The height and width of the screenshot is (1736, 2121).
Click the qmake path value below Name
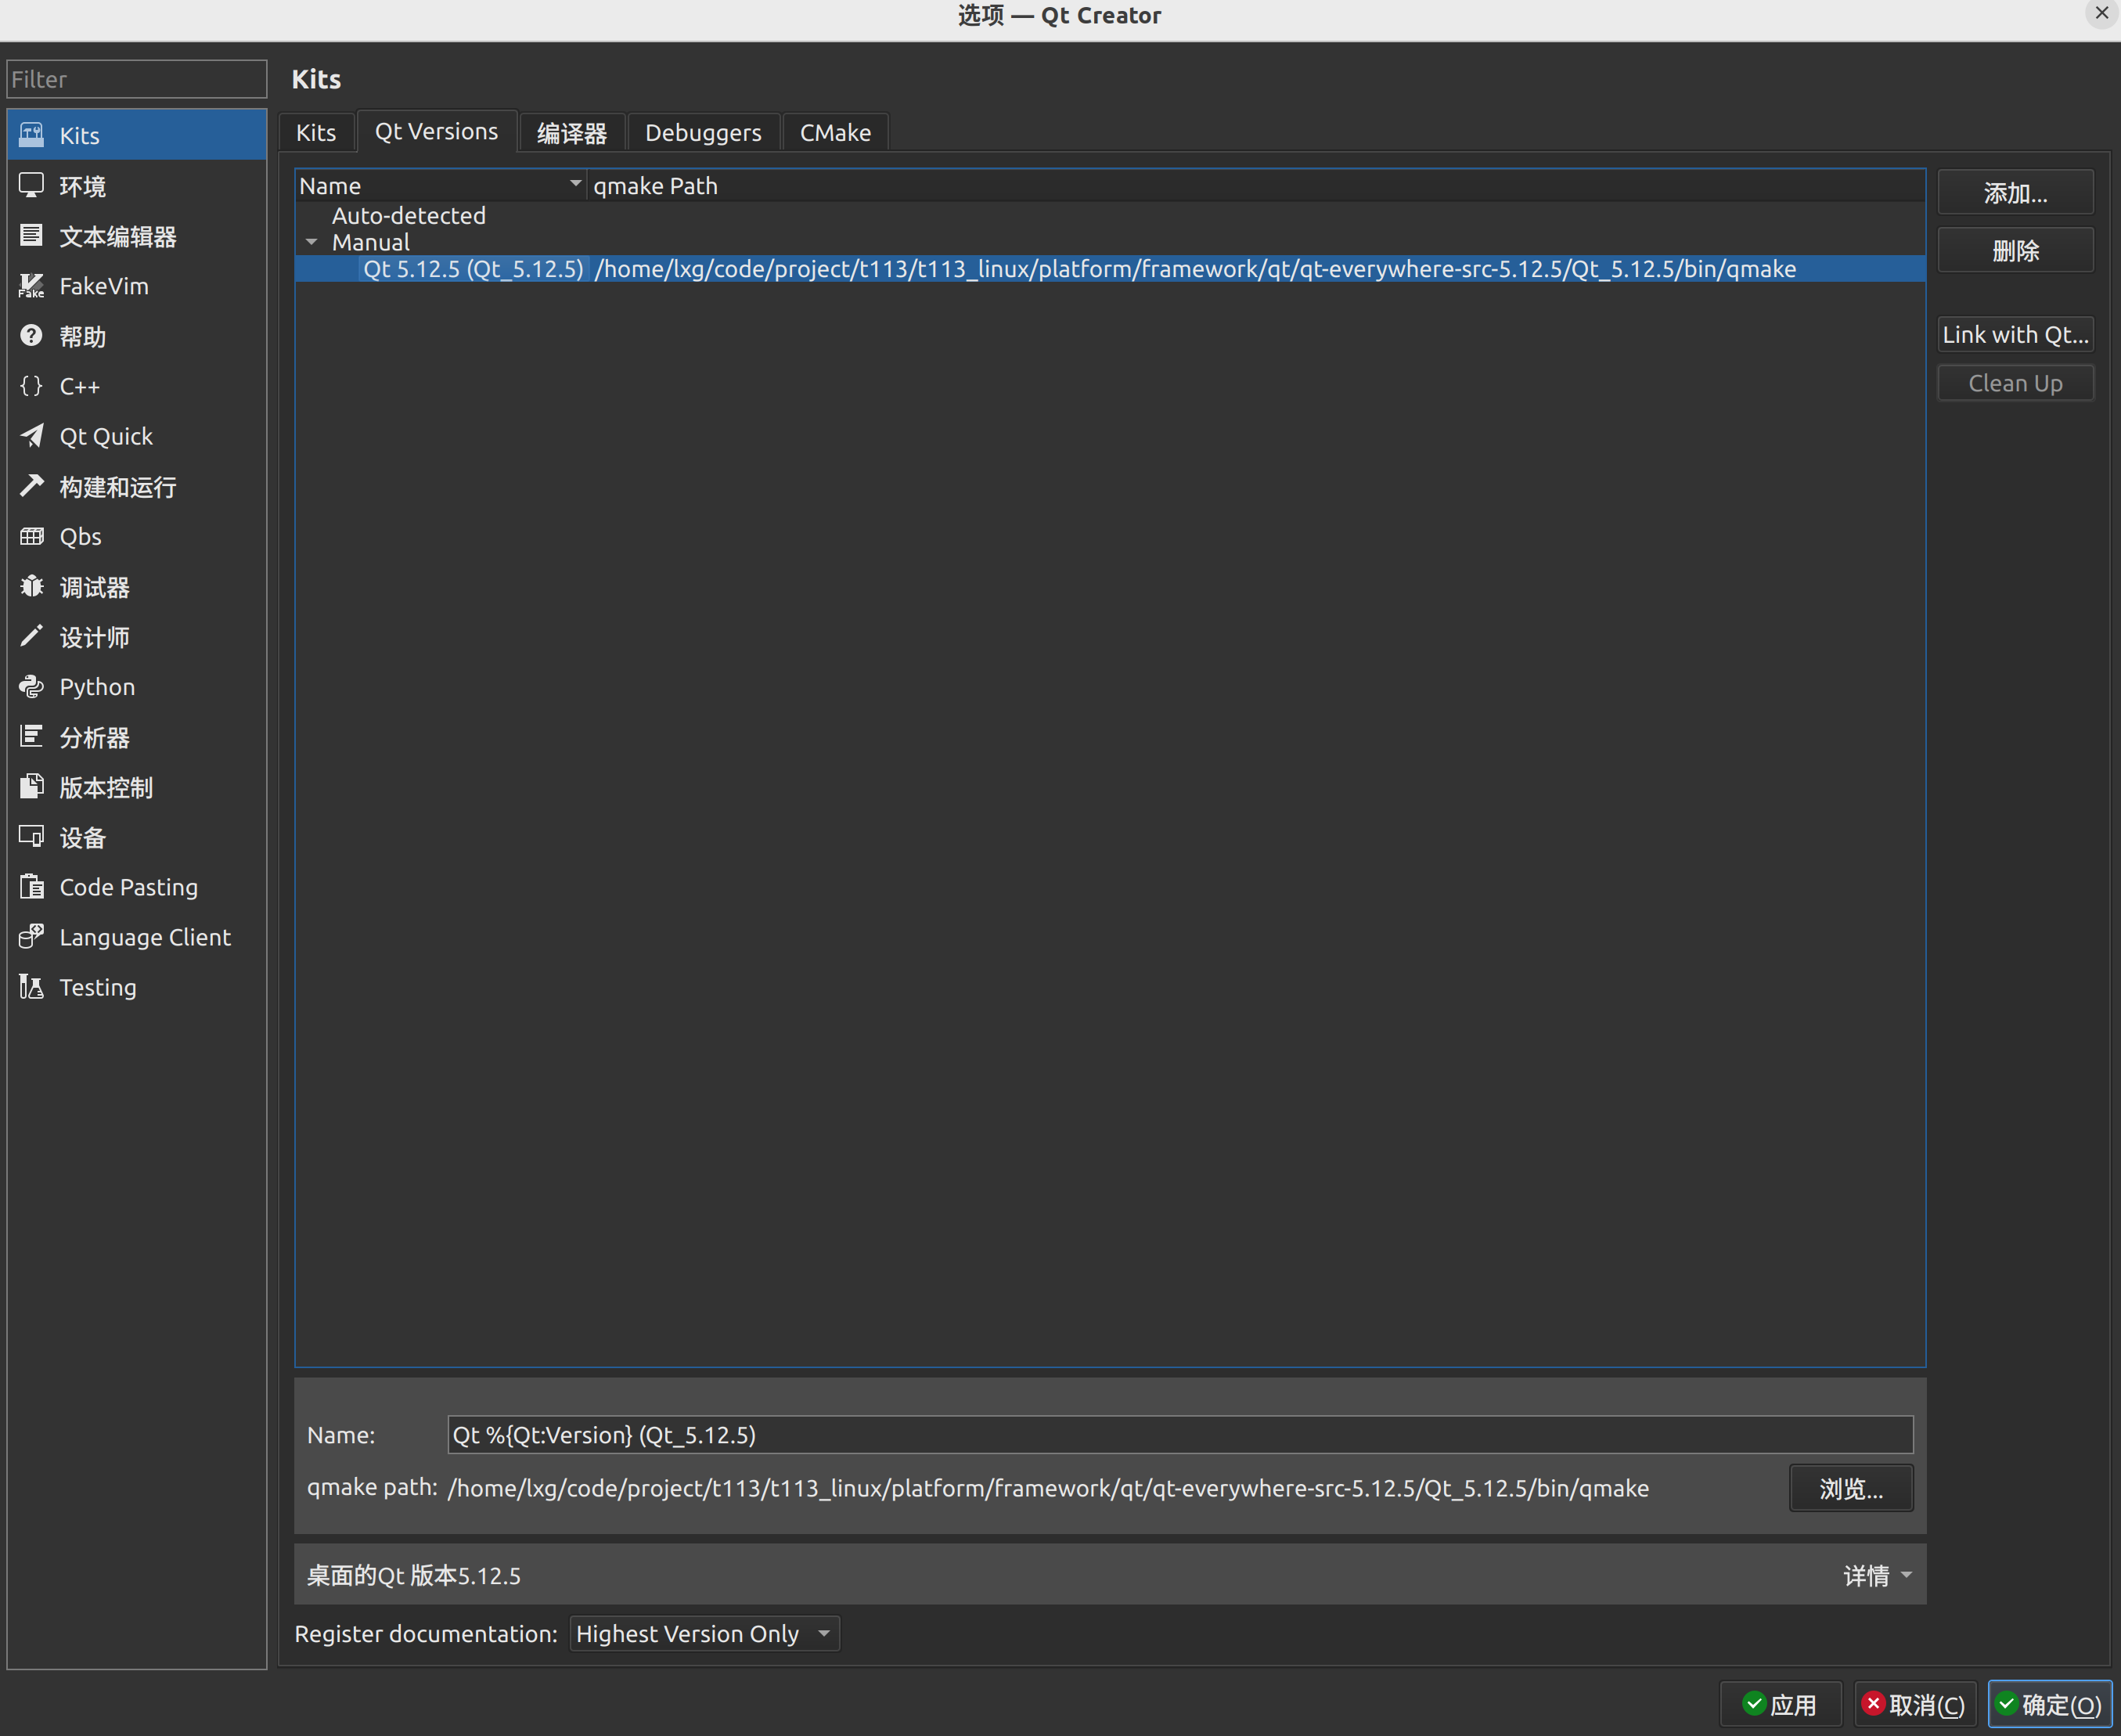coord(1047,1488)
